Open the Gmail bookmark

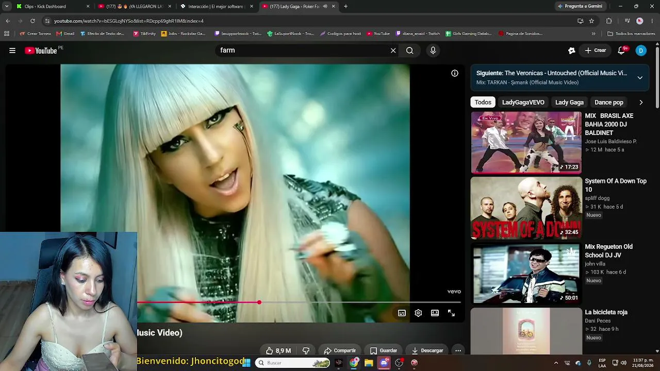65,33
